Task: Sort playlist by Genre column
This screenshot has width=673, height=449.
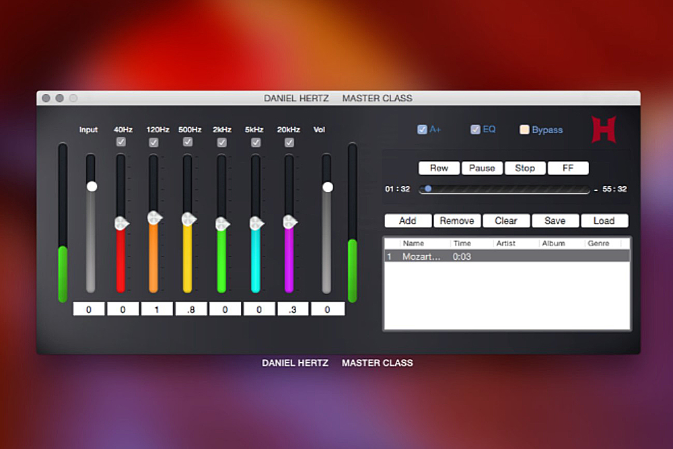Action: pyautogui.click(x=602, y=244)
